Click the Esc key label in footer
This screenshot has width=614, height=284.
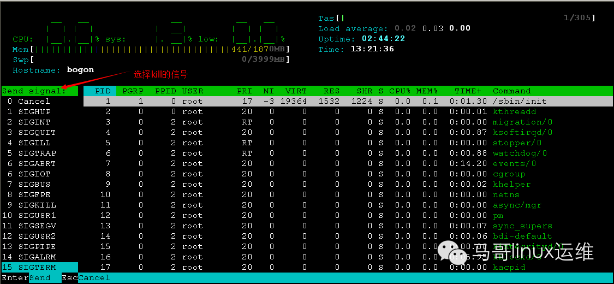(70, 278)
